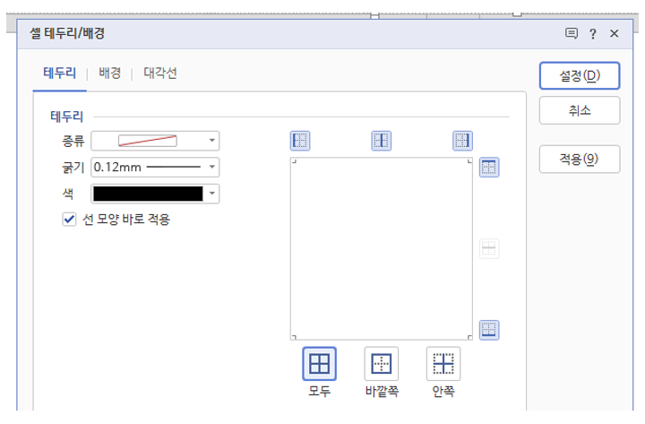Screen dimensions: 645x424
Task: Click the border preview box
Action: [382, 248]
